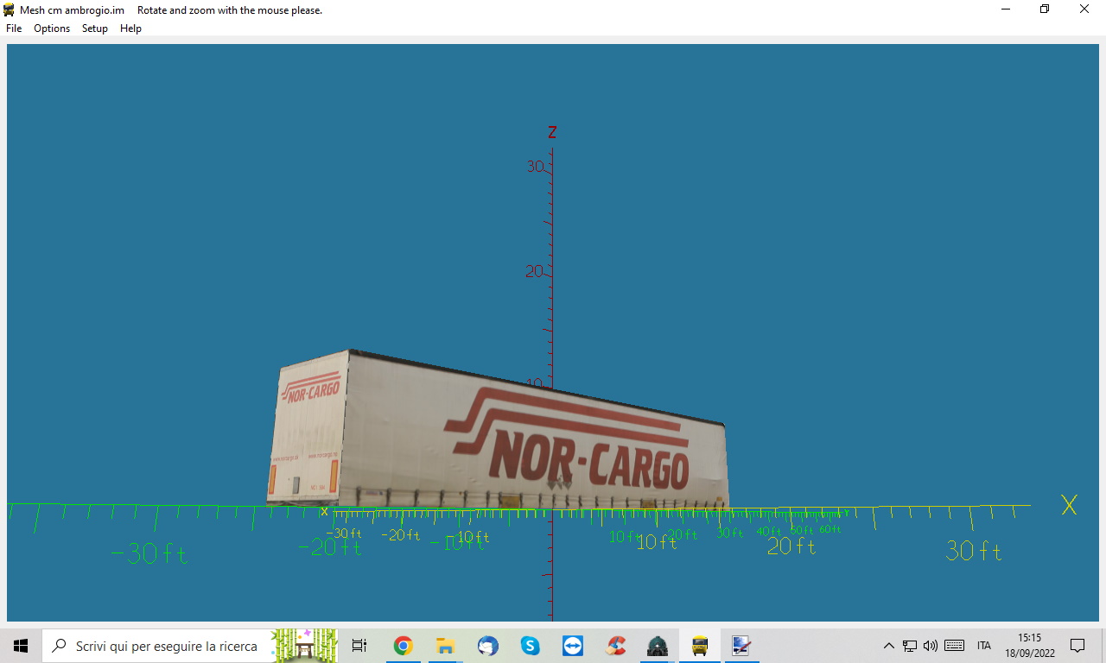This screenshot has height=663, width=1106.
Task: Select the yellow truck app on the taskbar
Action: 700,646
